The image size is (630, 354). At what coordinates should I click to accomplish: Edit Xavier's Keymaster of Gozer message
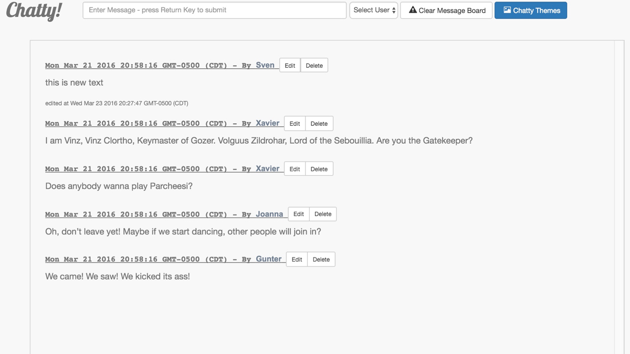[x=295, y=124]
